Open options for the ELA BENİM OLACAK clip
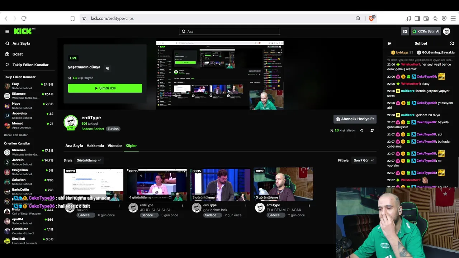The width and height of the screenshot is (459, 258). (309, 206)
